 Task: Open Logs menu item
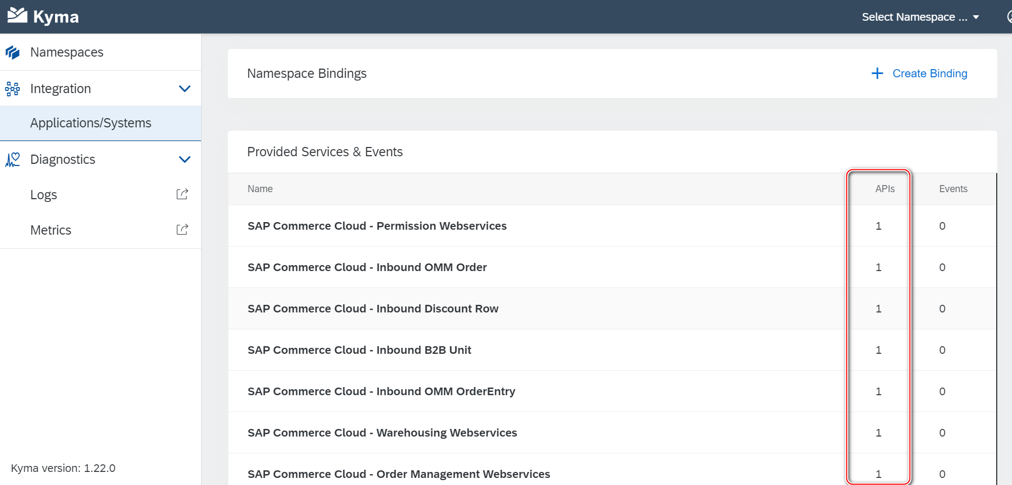44,195
